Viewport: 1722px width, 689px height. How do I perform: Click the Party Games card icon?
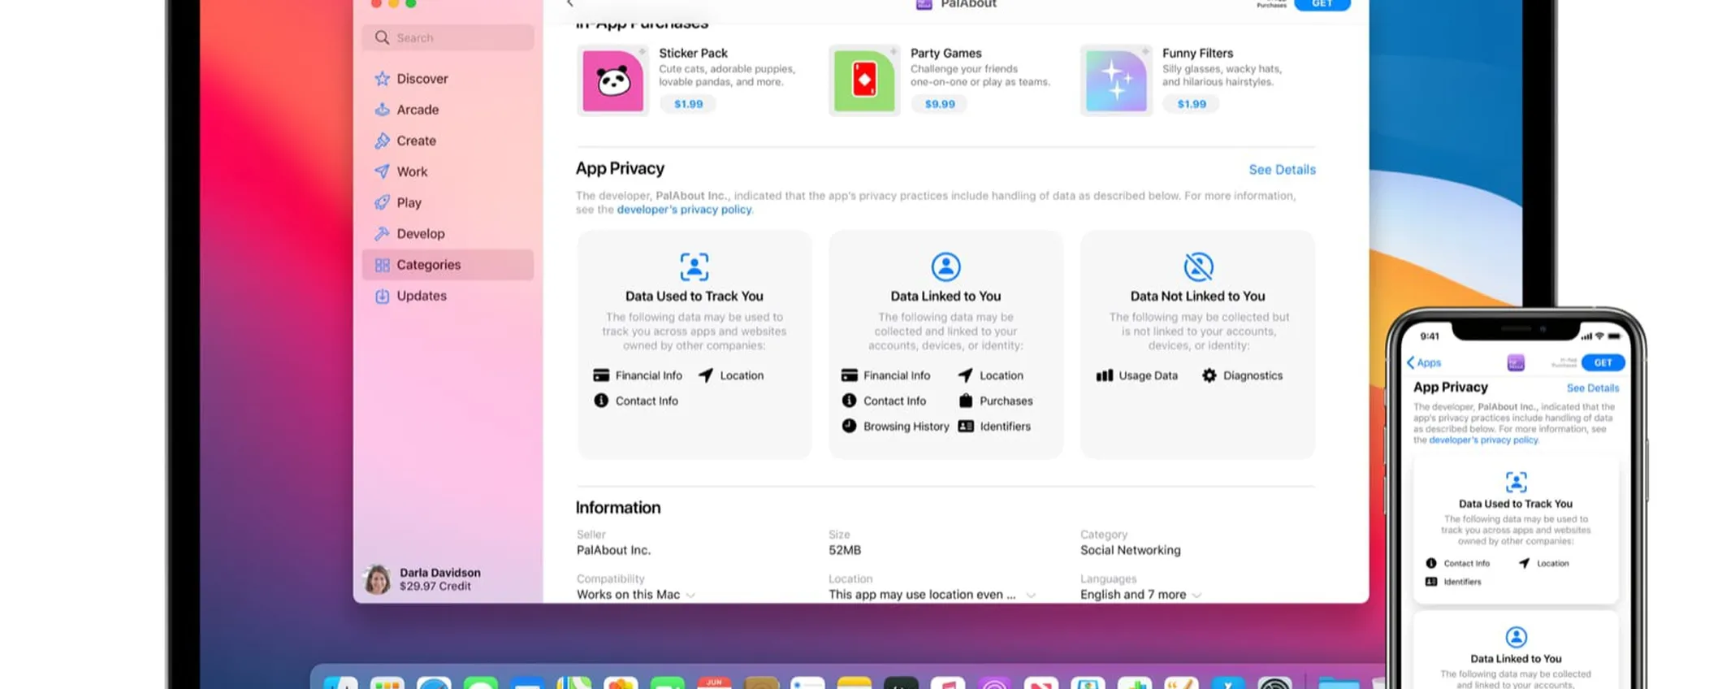864,80
